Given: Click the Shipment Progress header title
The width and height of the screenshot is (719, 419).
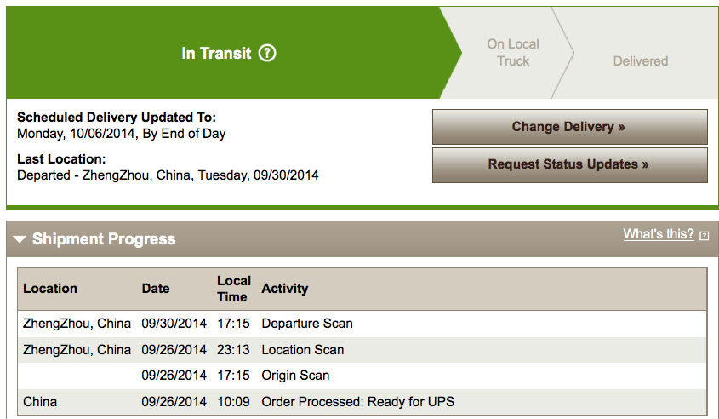Looking at the screenshot, I should 104,239.
